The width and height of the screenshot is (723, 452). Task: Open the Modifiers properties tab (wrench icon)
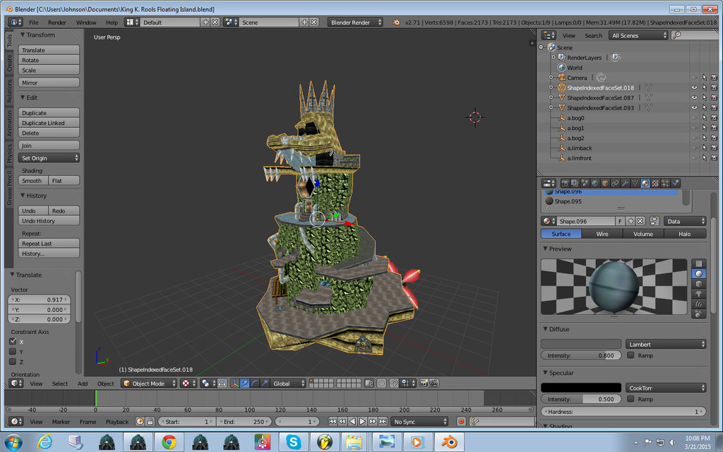click(626, 183)
